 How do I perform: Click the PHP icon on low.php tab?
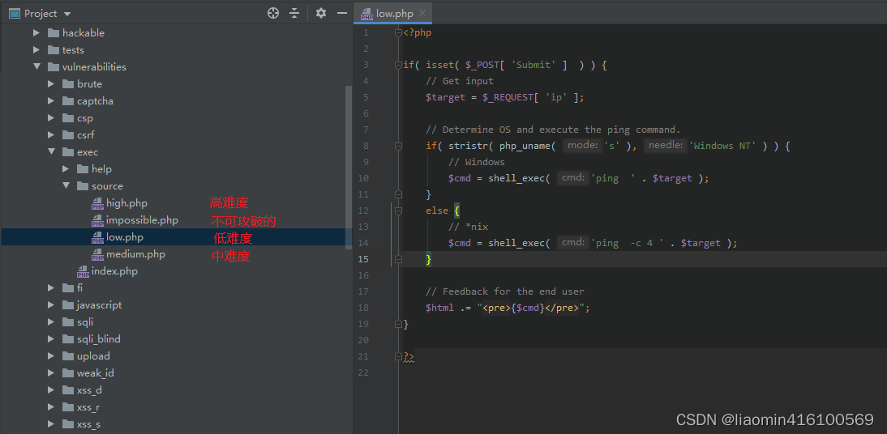tap(367, 14)
